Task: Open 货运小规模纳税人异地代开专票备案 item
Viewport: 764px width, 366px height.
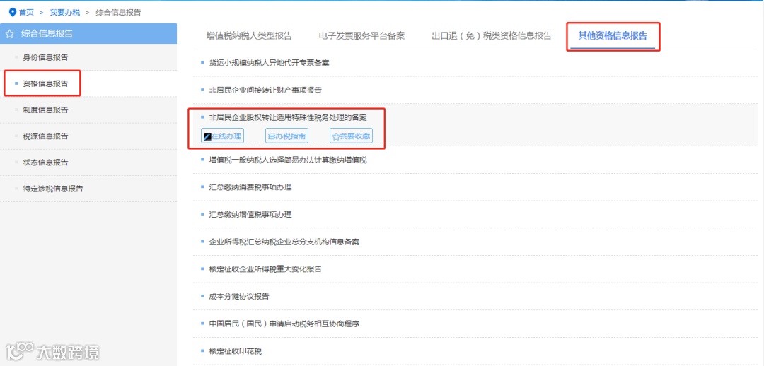Action: click(269, 63)
